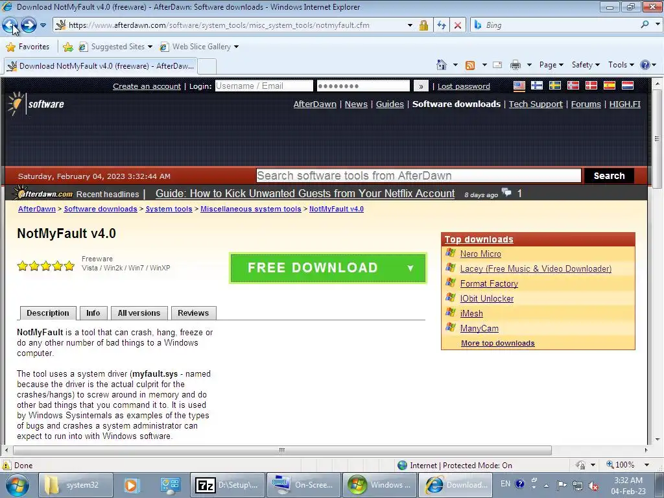The image size is (664, 498).
Task: Click the Bing search magnifier icon
Action: point(645,25)
